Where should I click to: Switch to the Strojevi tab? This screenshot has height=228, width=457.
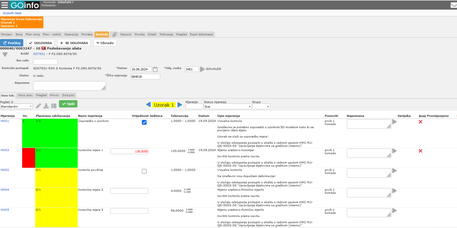tap(7, 34)
